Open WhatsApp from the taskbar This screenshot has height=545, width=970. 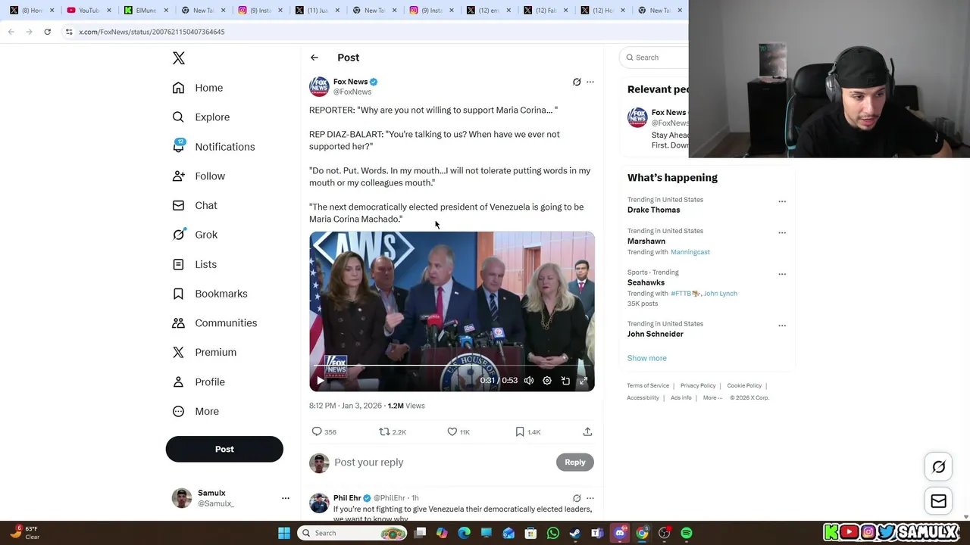coord(553,533)
